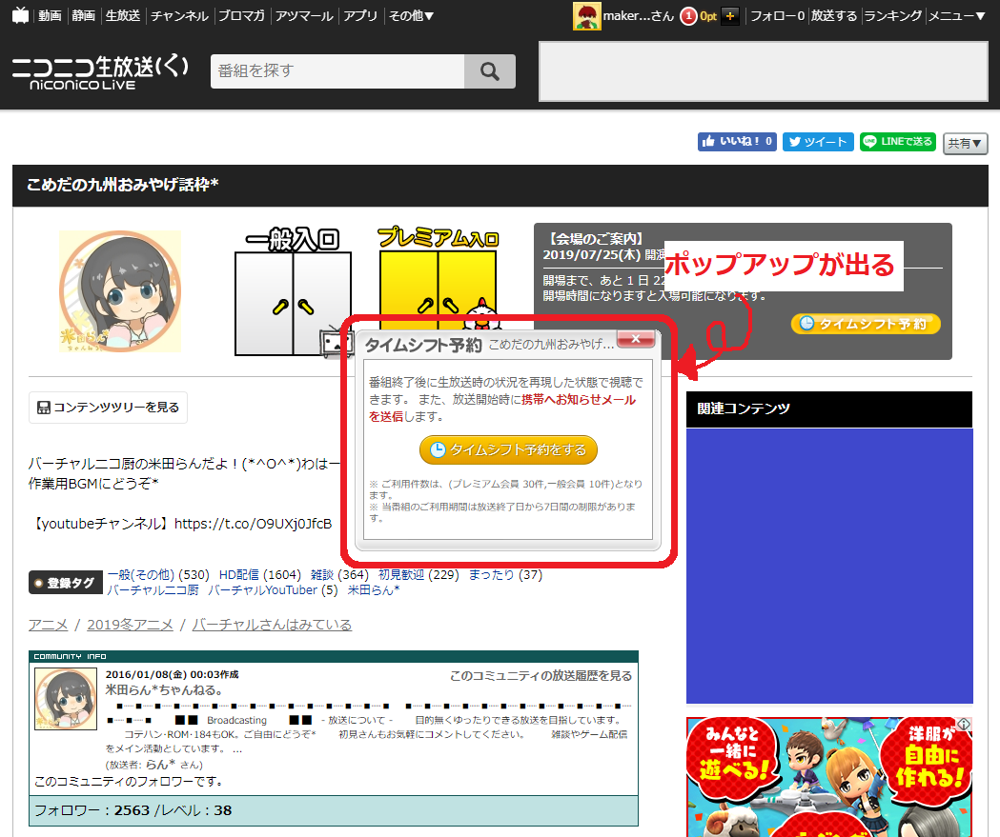This screenshot has height=837, width=1000.
Task: Click the Facebook いいね! button
Action: click(737, 142)
